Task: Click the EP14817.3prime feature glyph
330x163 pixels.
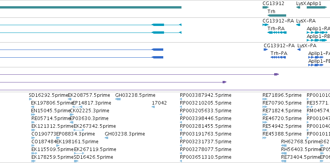Action: 77,107
